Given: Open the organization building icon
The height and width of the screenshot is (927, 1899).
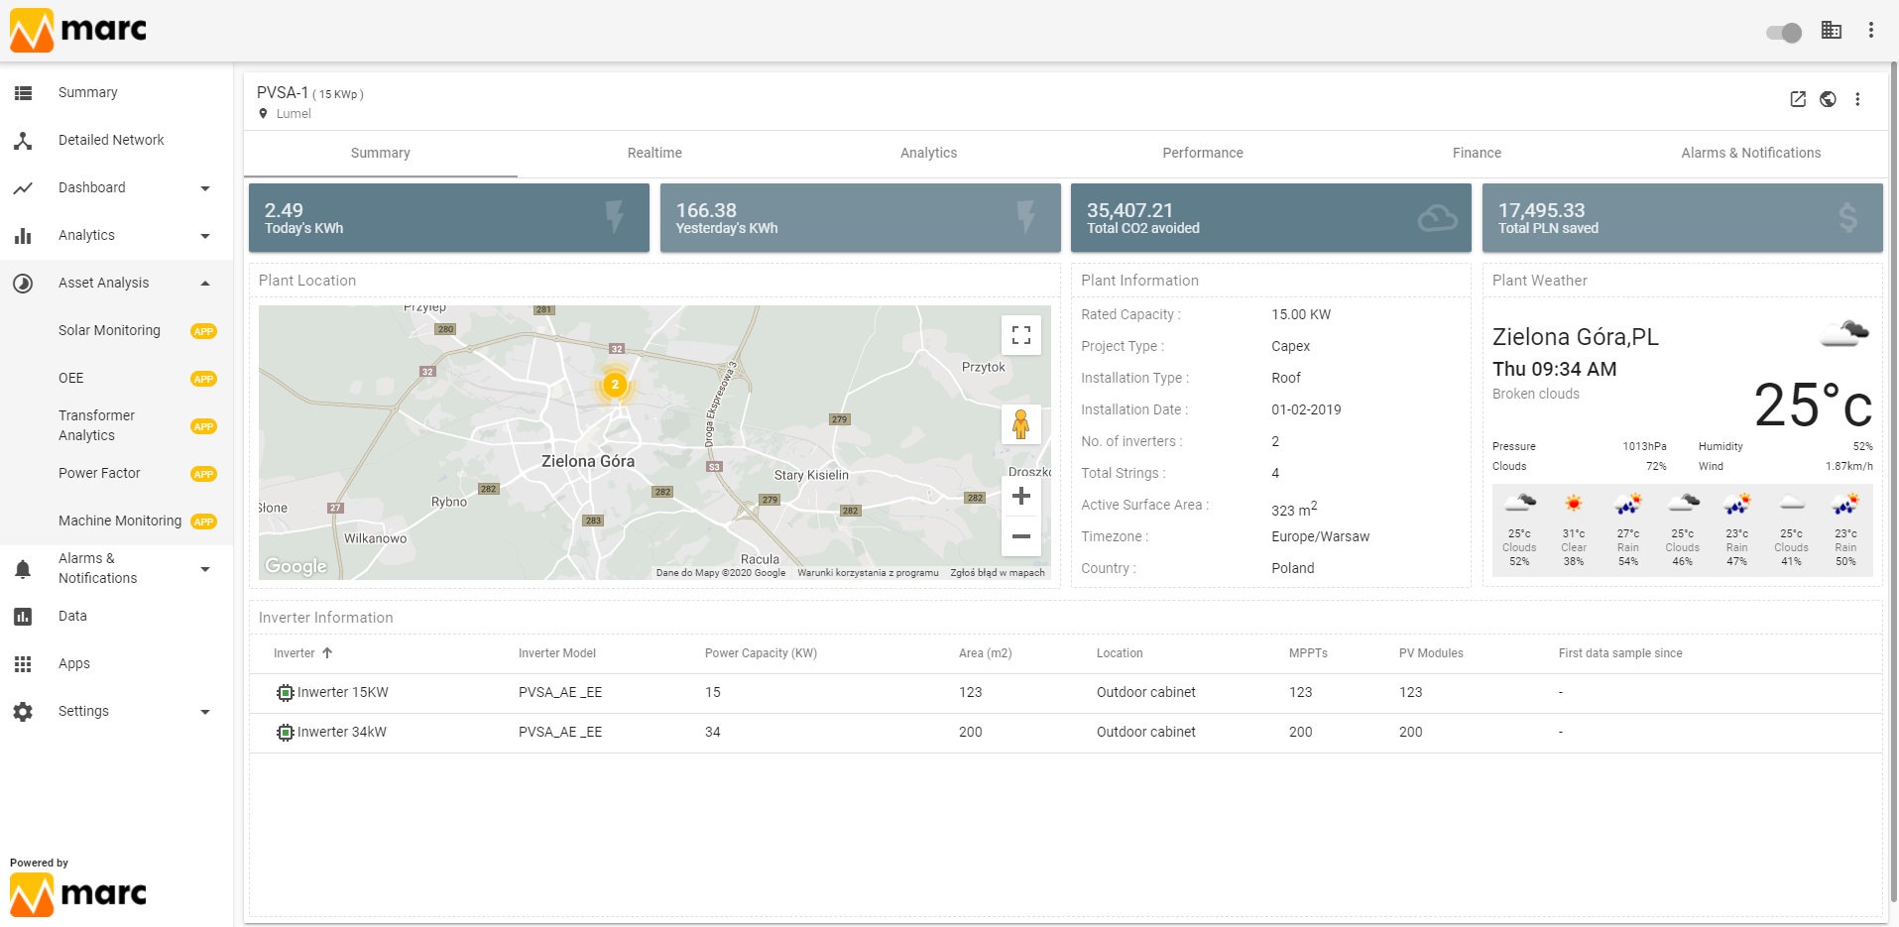Looking at the screenshot, I should 1832,31.
